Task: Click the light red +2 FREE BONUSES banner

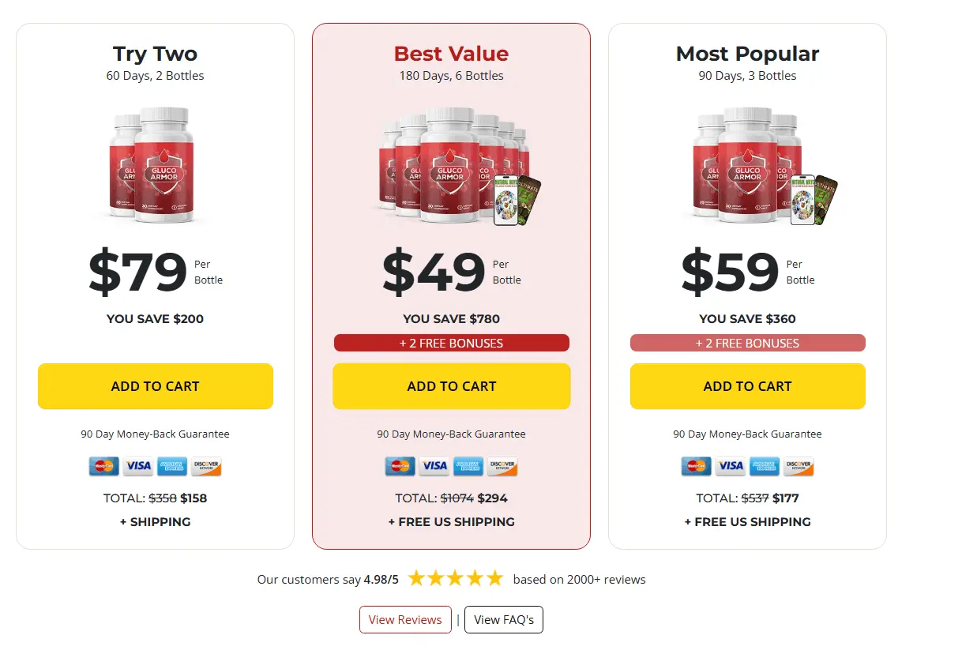Action: [748, 343]
